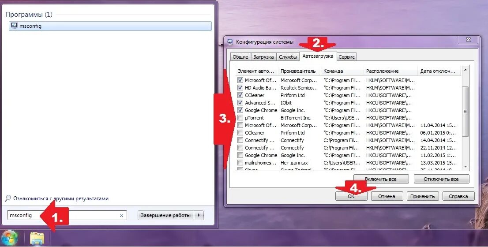Viewport: 488px width, 247px height.
Task: Select the Нет данных manufacturer cell
Action: coord(294,163)
